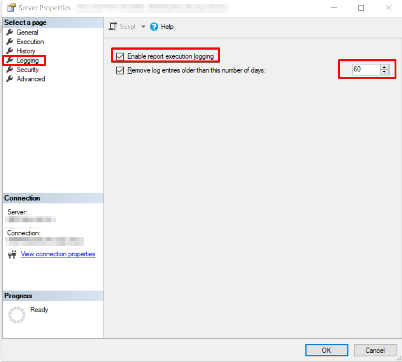The height and width of the screenshot is (362, 402).
Task: Click the Script scroll icon in toolbar
Action: pyautogui.click(x=113, y=27)
